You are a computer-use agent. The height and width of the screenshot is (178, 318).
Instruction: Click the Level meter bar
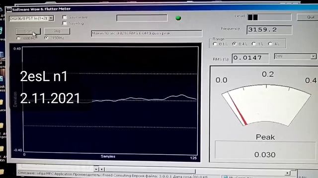tap(269, 17)
